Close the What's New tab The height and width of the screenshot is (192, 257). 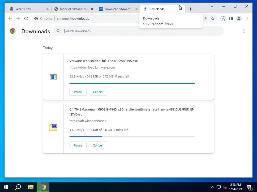[x=47, y=9]
